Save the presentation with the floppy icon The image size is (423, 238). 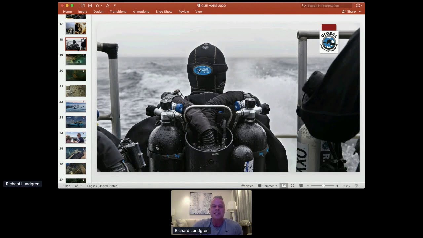tap(90, 6)
